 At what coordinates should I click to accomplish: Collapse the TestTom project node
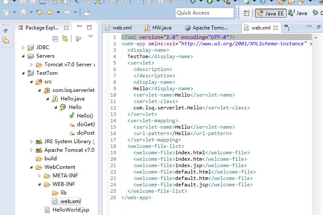pyautogui.click(x=23, y=73)
